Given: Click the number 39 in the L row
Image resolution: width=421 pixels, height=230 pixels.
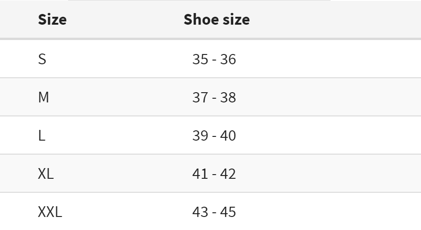Looking at the screenshot, I should click(200, 136).
